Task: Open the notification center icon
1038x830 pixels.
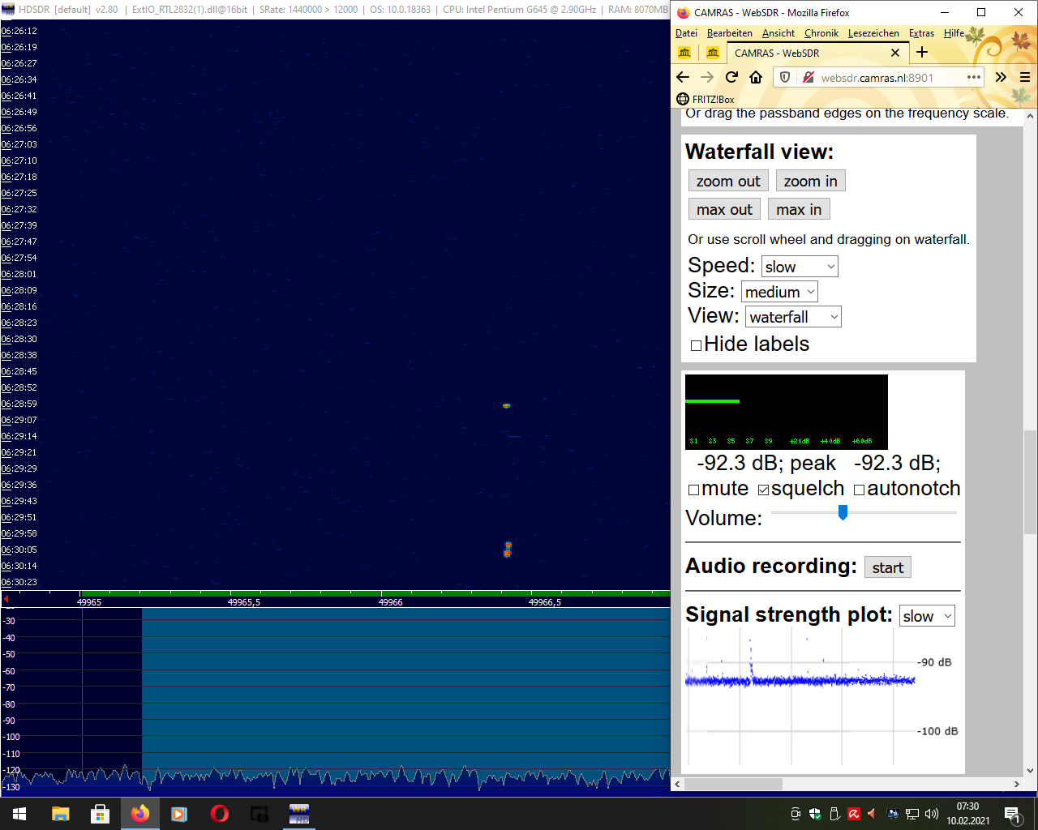Action: [x=1012, y=814]
